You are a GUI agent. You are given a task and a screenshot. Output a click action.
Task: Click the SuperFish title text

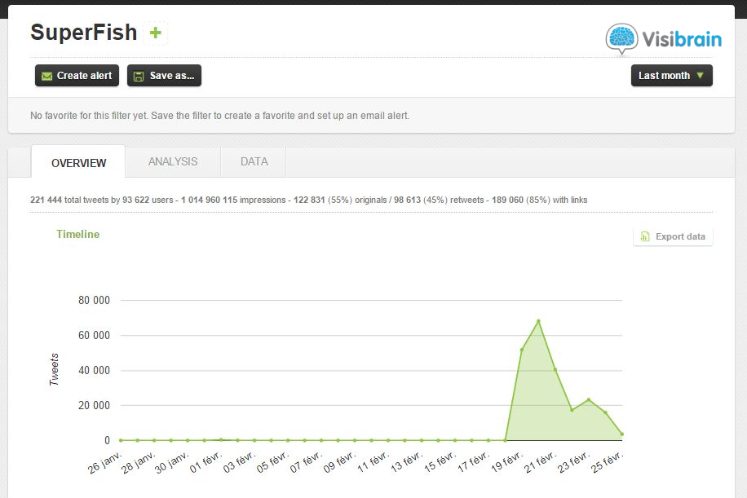[84, 33]
